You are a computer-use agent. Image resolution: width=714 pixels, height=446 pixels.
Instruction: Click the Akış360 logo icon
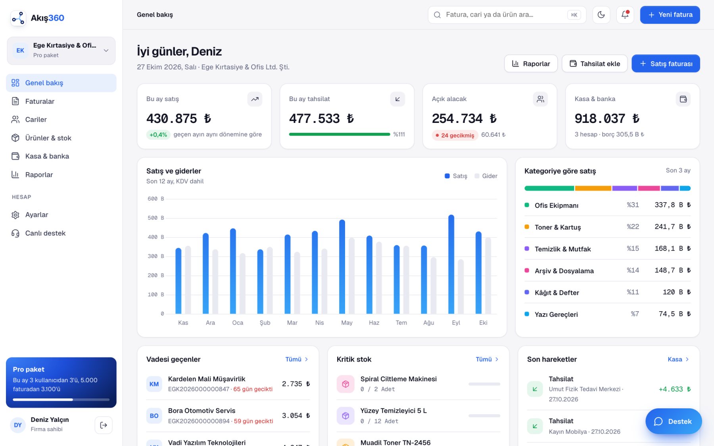point(18,18)
